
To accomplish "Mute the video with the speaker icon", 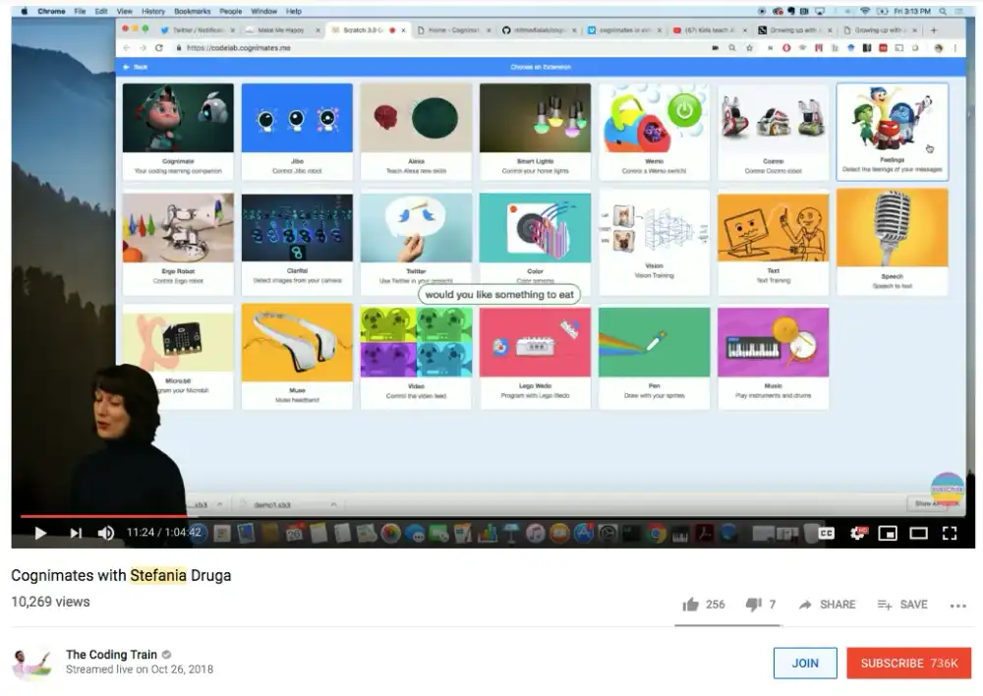I will pyautogui.click(x=106, y=533).
